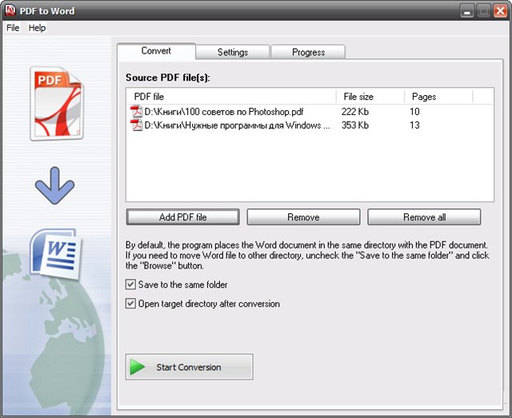Select the Нужные программы для Windows file row
The image size is (512, 418).
(x=310, y=125)
